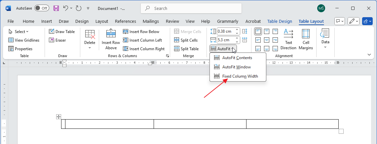The image size is (377, 144).
Task: Click Split Table
Action: pyautogui.click(x=186, y=49)
